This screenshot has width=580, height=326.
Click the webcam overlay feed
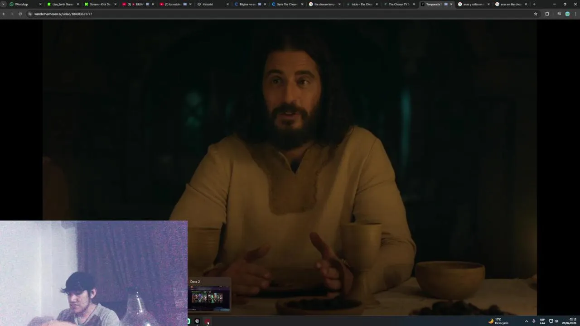click(94, 273)
